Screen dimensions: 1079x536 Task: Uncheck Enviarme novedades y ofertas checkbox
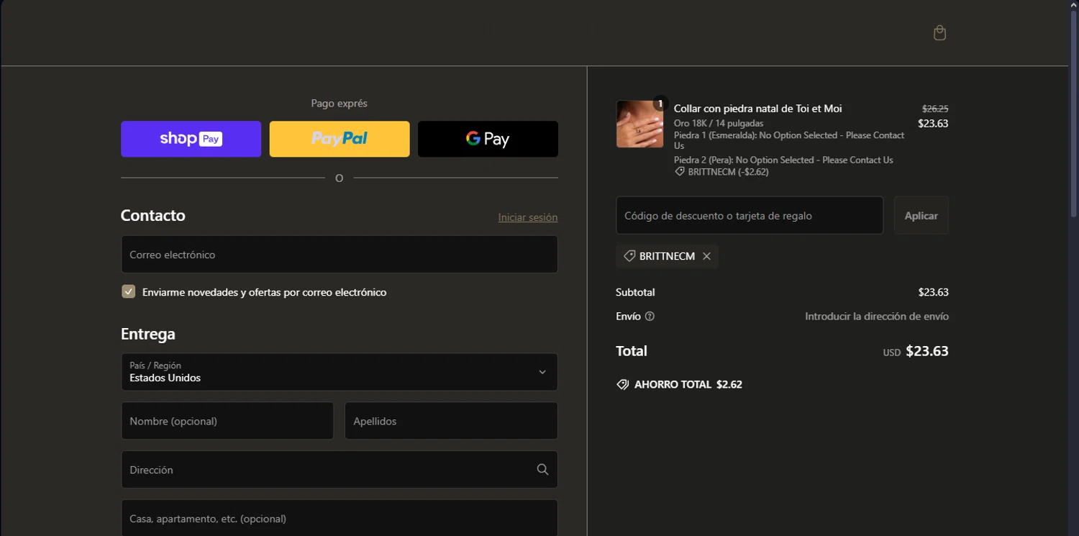point(129,291)
